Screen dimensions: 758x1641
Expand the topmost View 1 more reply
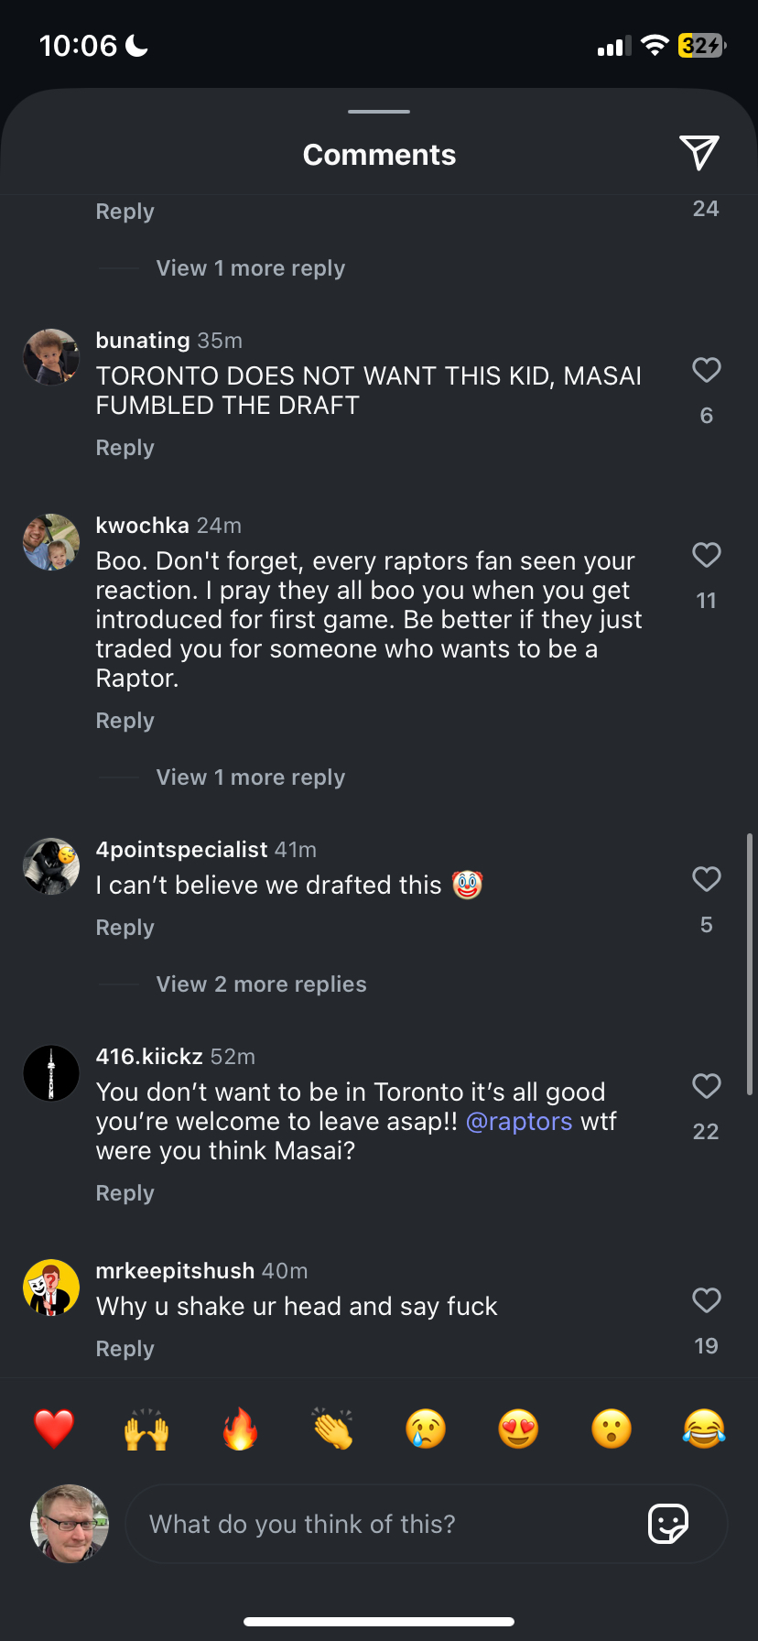(250, 268)
